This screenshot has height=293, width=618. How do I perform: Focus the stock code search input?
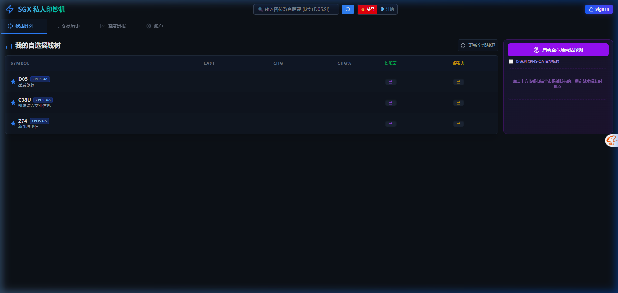pyautogui.click(x=296, y=9)
